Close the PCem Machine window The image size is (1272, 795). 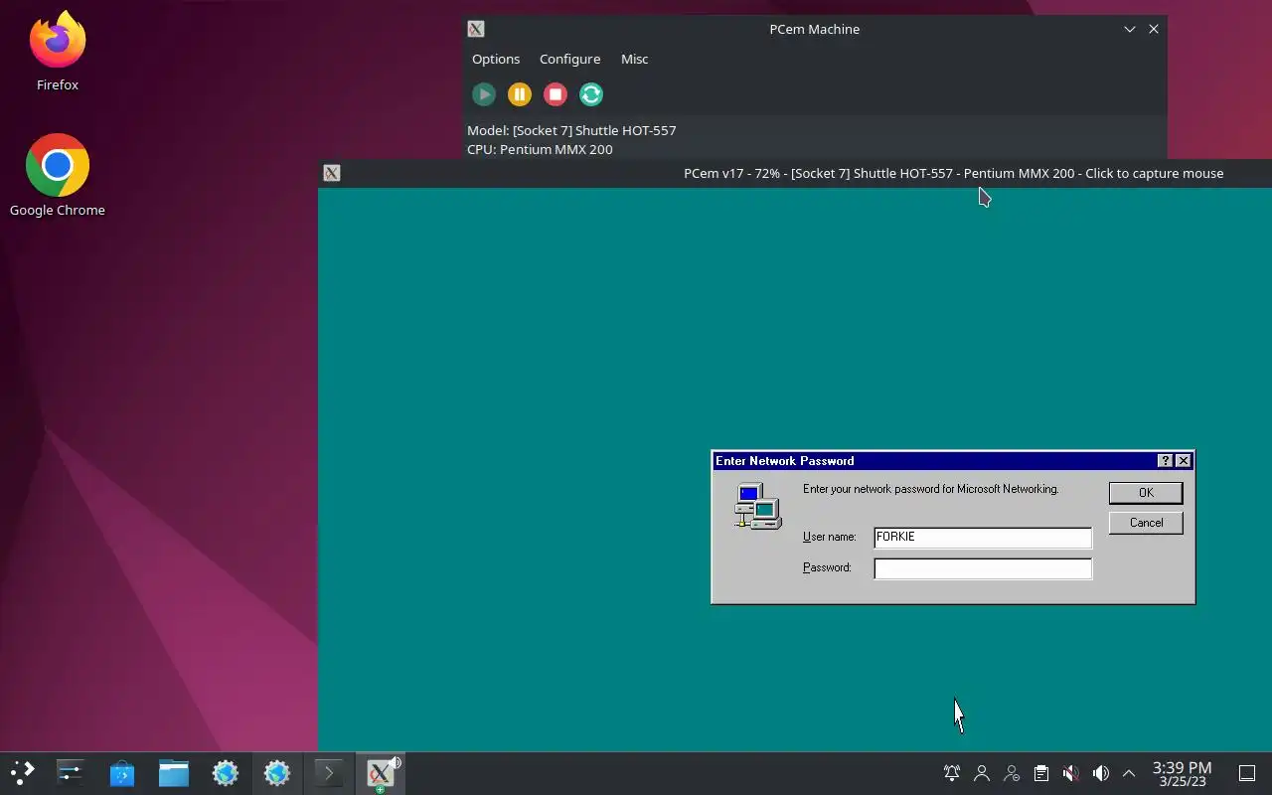coord(1154,29)
